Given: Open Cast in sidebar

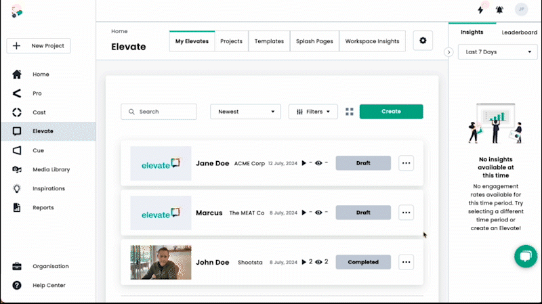Looking at the screenshot, I should click(39, 112).
